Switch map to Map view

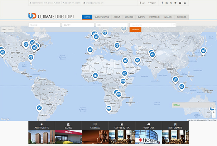4,29
